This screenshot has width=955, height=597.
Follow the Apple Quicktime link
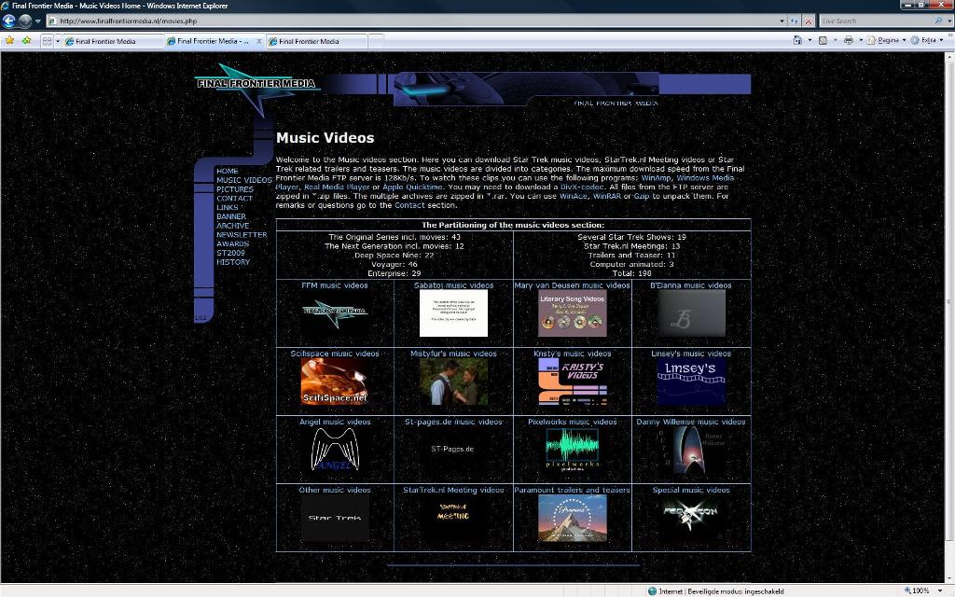tap(412, 187)
